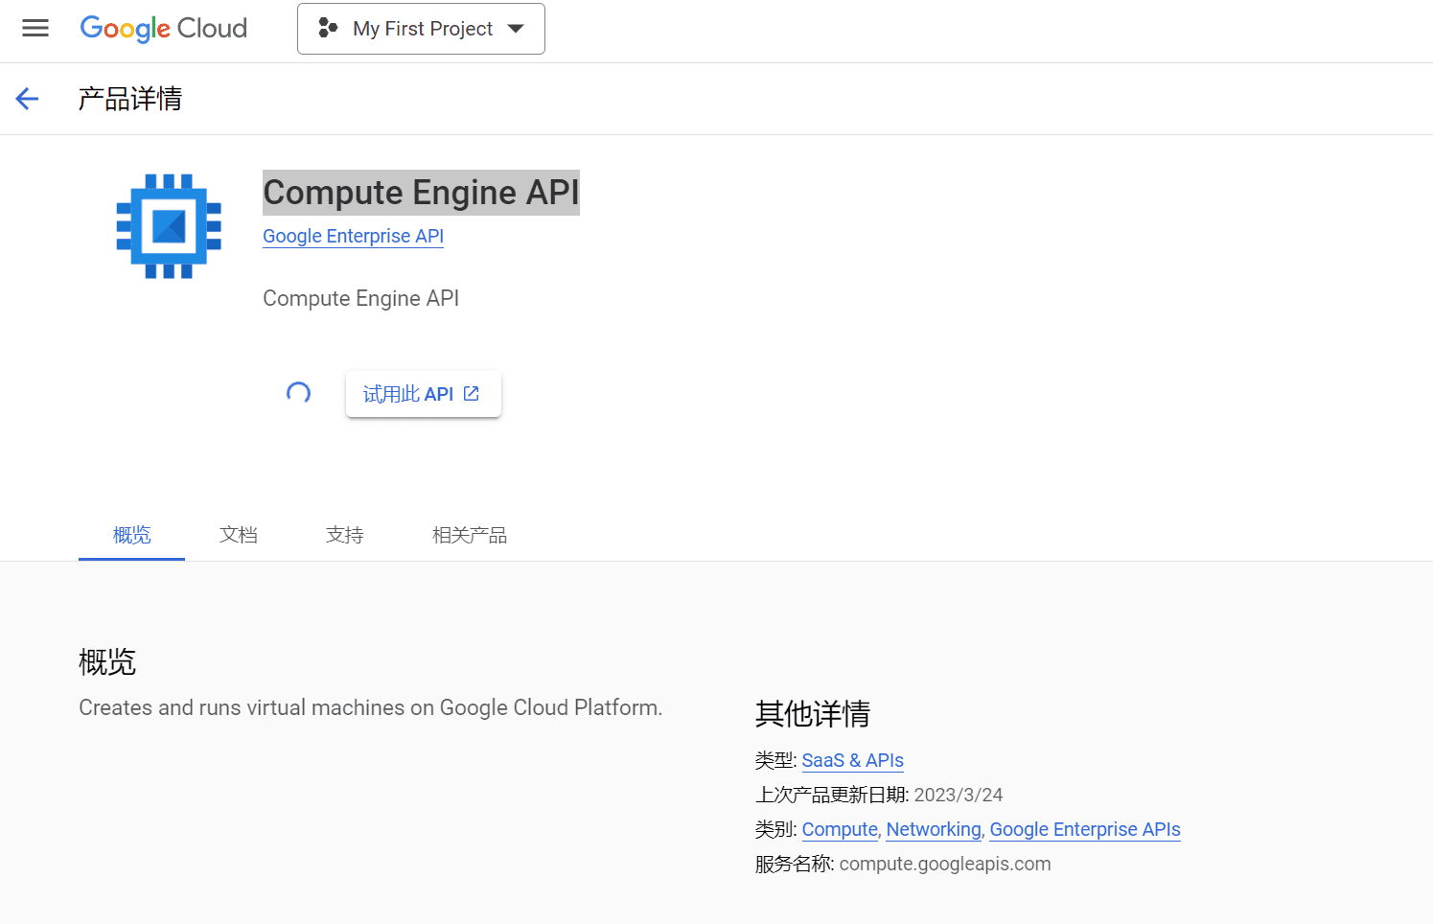This screenshot has width=1433, height=924.
Task: Switch to the 文档 tab
Action: tap(239, 535)
